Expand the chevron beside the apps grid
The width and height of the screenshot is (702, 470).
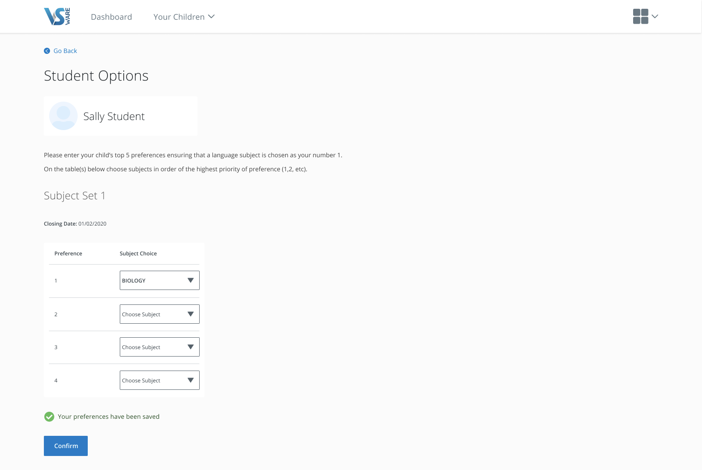(x=655, y=17)
